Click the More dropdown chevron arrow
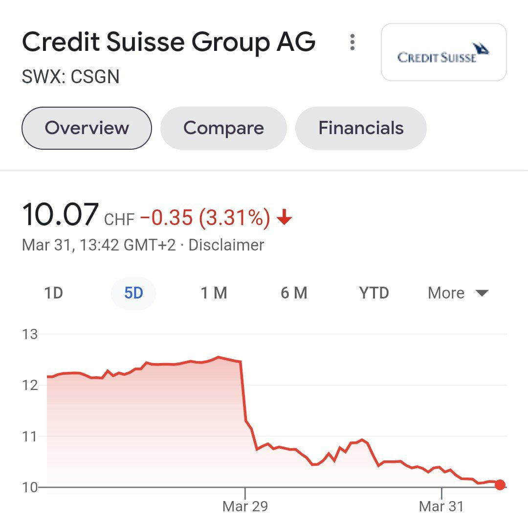This screenshot has width=528, height=525. [482, 293]
